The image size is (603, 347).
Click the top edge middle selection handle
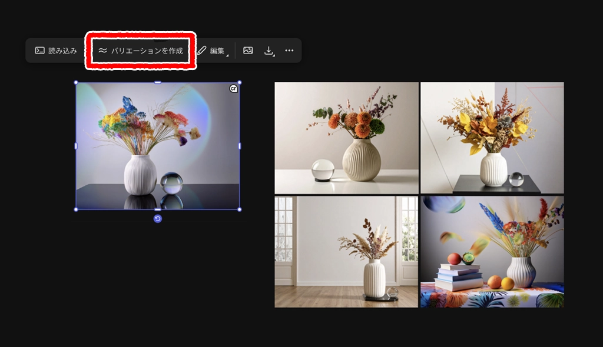click(x=158, y=82)
